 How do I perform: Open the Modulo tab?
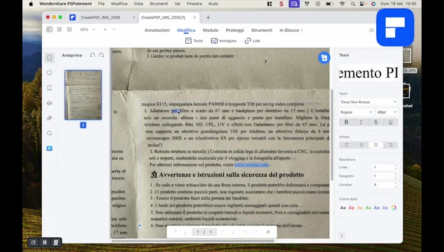[211, 30]
